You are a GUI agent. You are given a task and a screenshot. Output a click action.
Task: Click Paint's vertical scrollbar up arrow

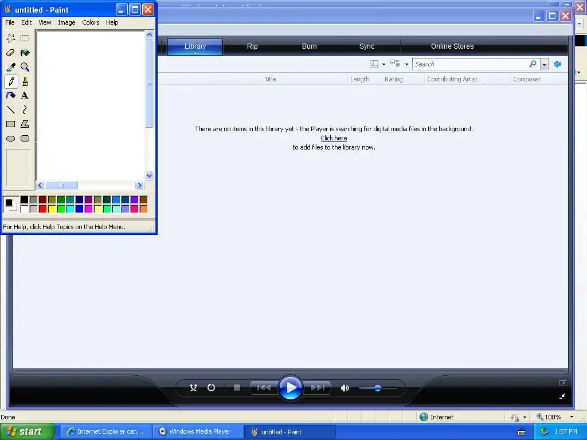[150, 35]
